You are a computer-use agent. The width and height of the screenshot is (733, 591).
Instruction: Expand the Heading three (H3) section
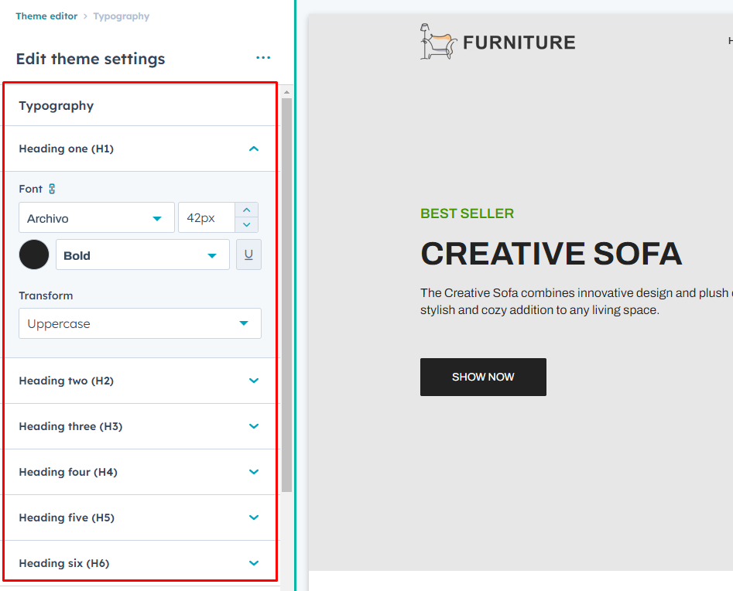click(253, 426)
